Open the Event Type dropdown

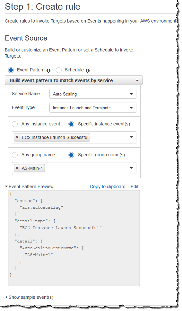pyautogui.click(x=93, y=108)
